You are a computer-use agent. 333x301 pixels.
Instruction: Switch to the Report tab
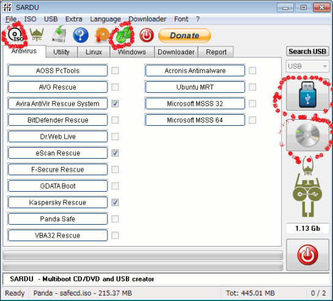click(x=216, y=52)
